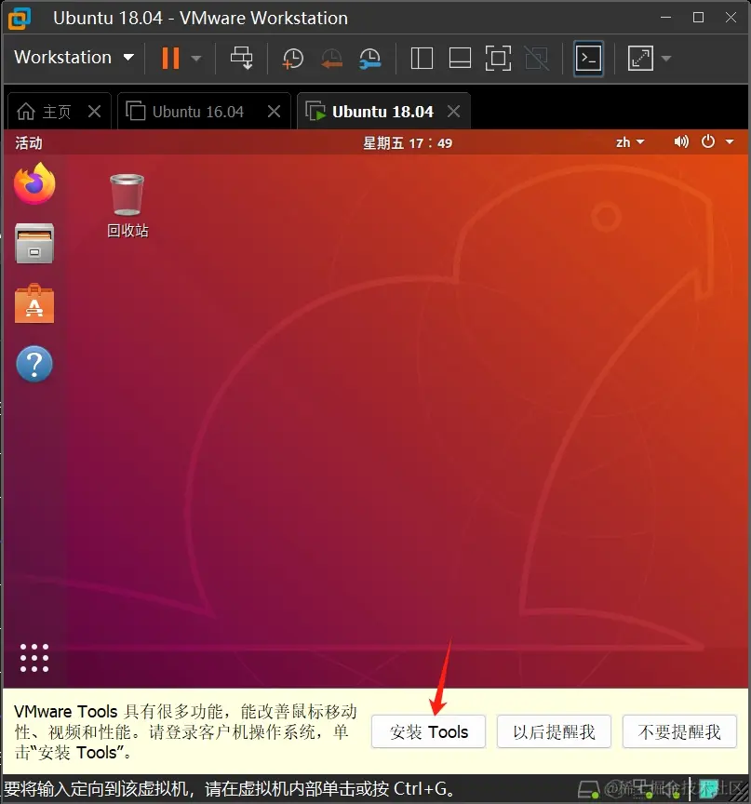The width and height of the screenshot is (751, 804).
Task: Open the Workstation menu
Action: pos(74,57)
